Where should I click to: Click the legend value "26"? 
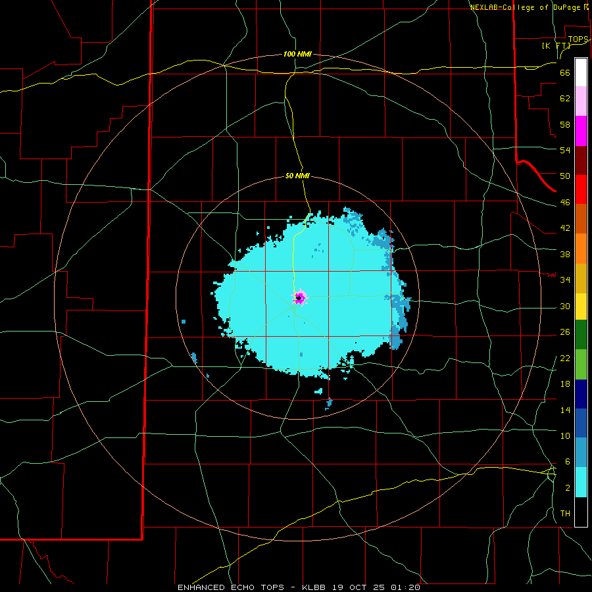(x=565, y=332)
